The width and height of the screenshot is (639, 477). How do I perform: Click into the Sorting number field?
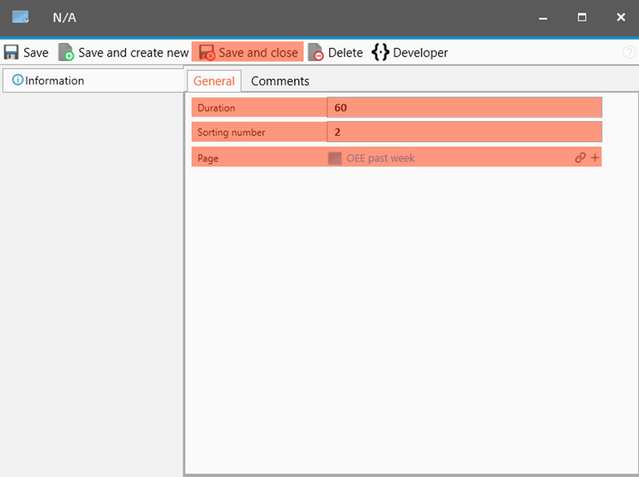(464, 132)
